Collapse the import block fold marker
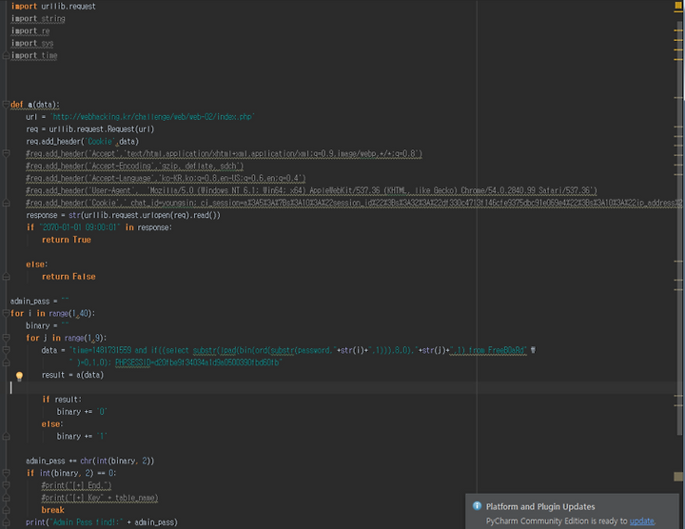The width and height of the screenshot is (685, 529). point(6,55)
